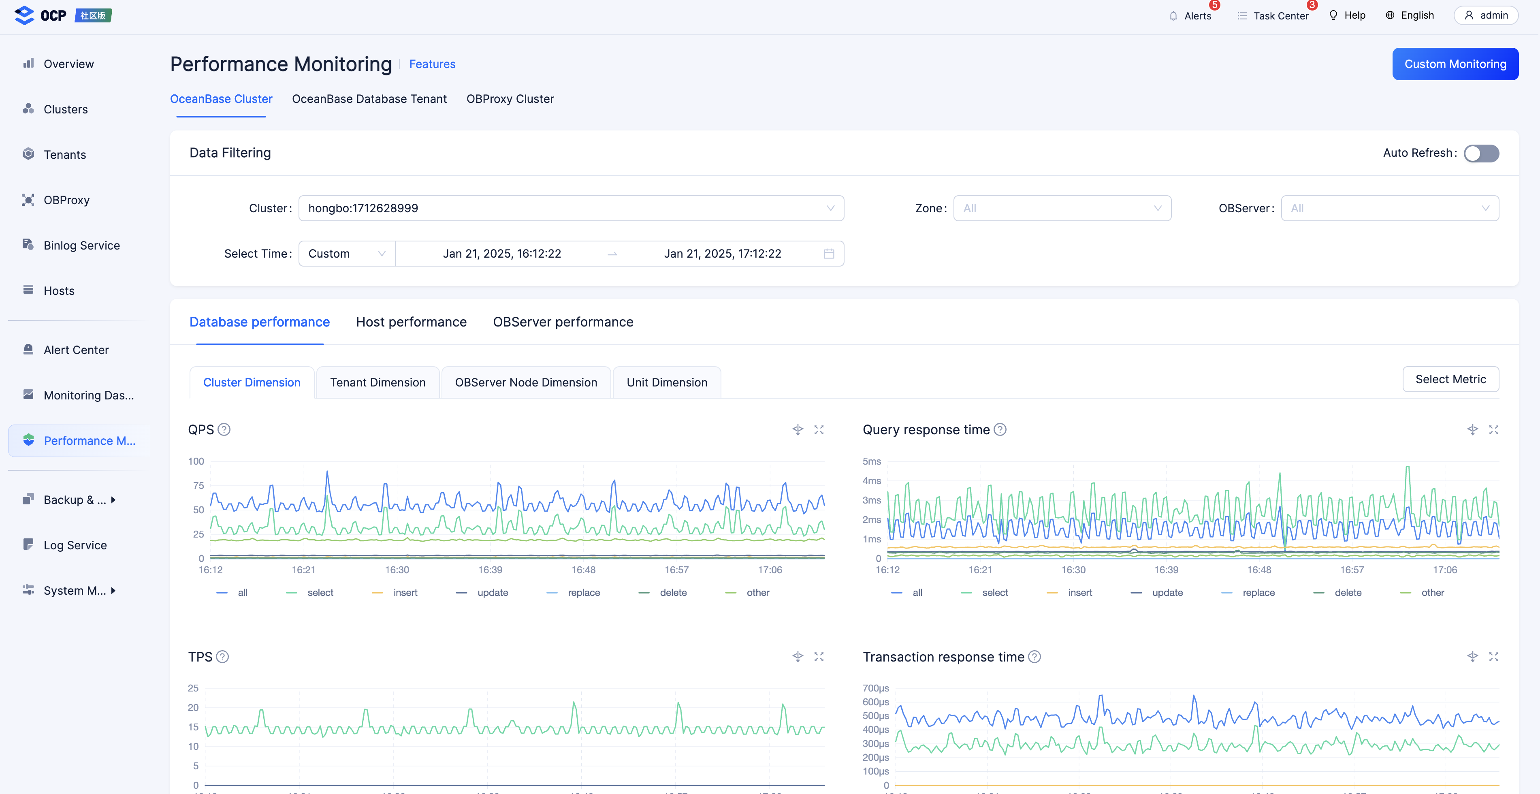Open the calendar icon in time range
The image size is (1540, 794).
pyautogui.click(x=829, y=254)
